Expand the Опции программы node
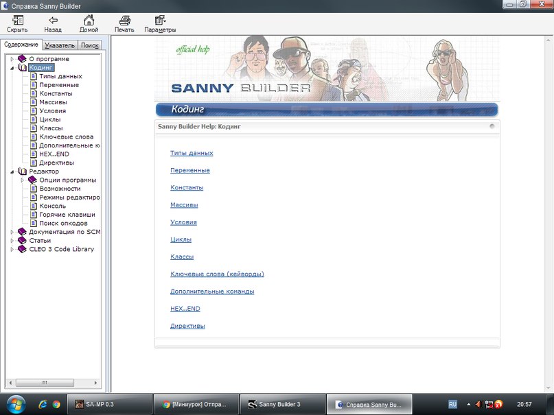The width and height of the screenshot is (554, 415). point(23,180)
